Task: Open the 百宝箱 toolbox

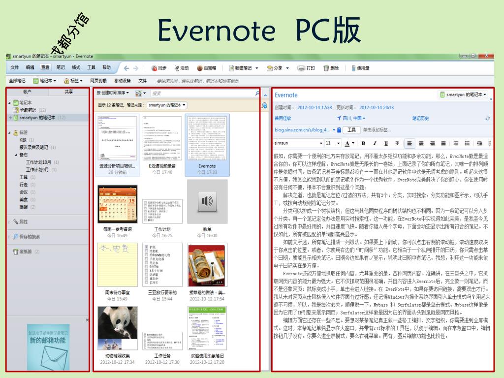Action: click(206, 68)
